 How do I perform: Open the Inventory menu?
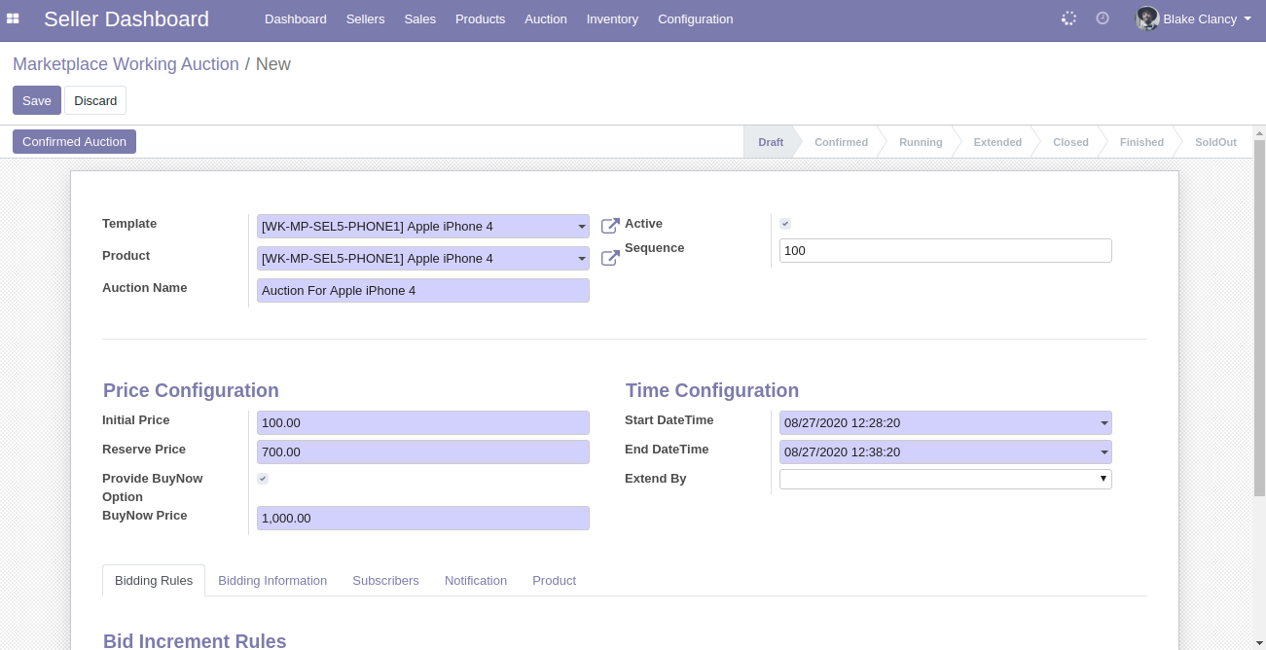(x=612, y=19)
